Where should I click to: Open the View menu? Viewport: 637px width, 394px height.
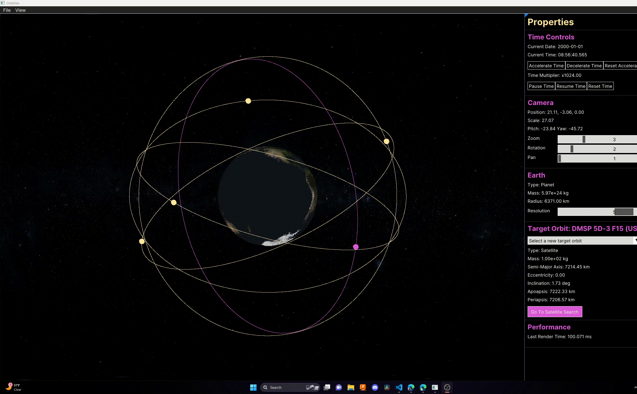coord(20,10)
